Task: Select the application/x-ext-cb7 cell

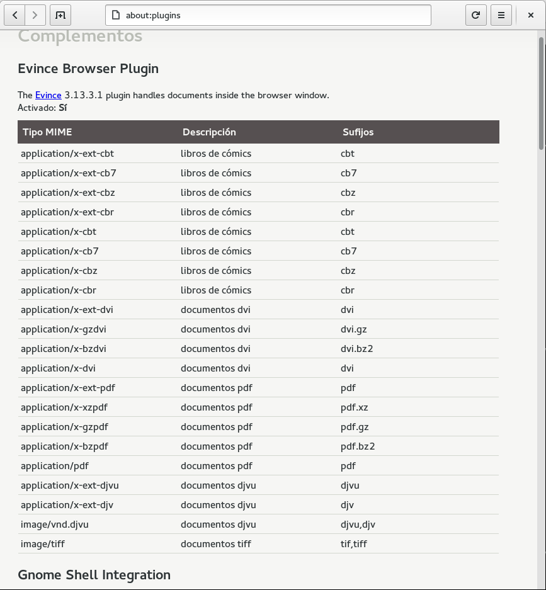Action: pos(69,173)
